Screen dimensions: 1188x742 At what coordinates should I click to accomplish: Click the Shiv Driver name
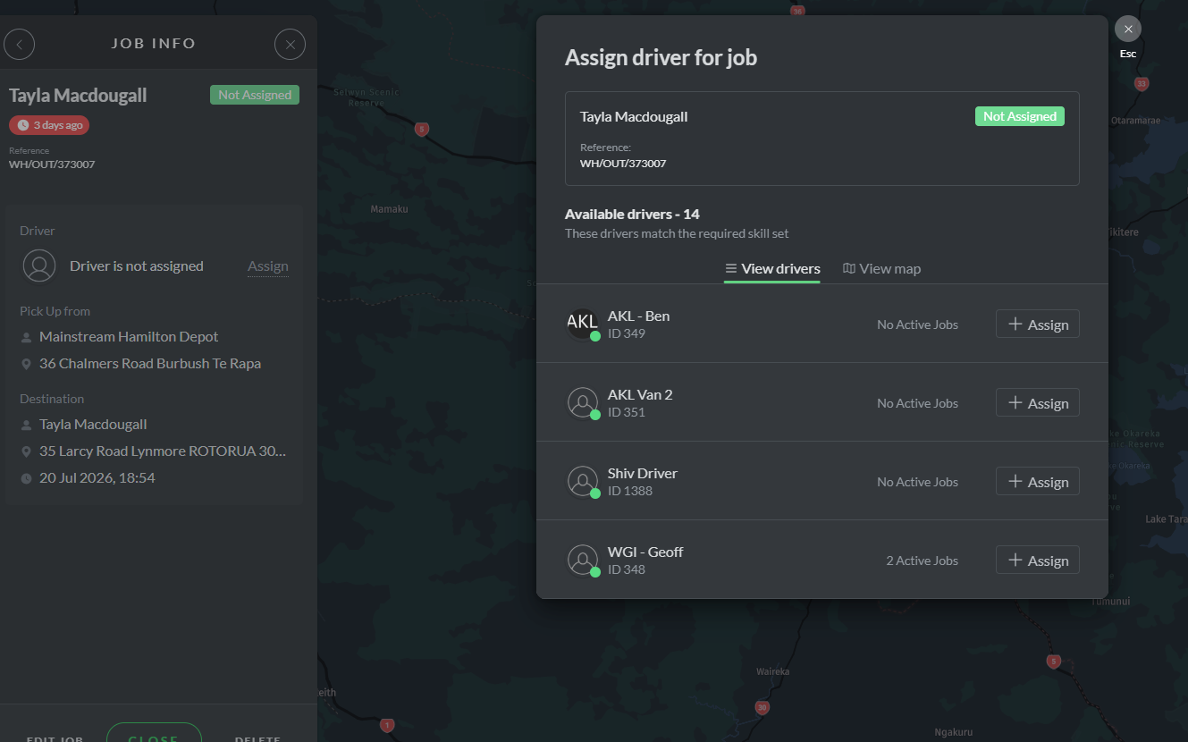[x=643, y=473]
